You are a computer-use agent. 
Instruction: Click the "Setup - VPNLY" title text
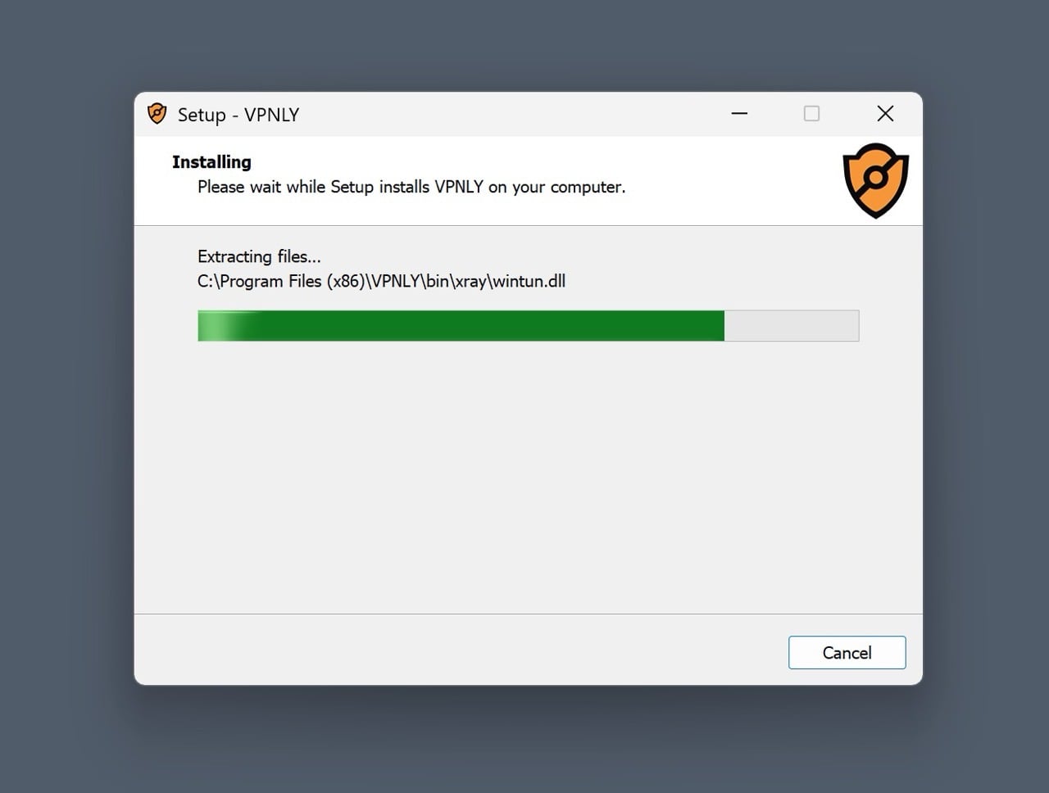pyautogui.click(x=238, y=115)
